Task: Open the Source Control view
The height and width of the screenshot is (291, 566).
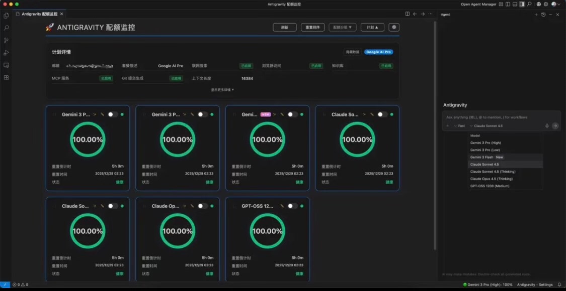Action: click(6, 40)
